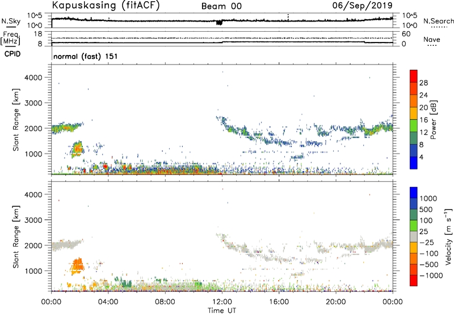Viewport: 454px width, 314px height.
Task: Pick the teal 100–500 Velocity colorbar segment
Action: point(414,215)
